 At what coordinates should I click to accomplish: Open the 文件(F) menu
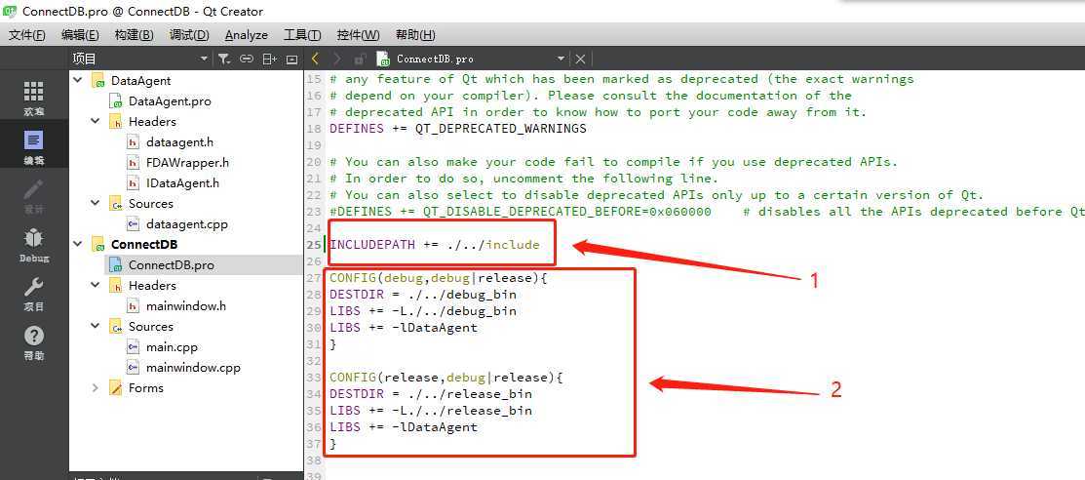pos(27,34)
